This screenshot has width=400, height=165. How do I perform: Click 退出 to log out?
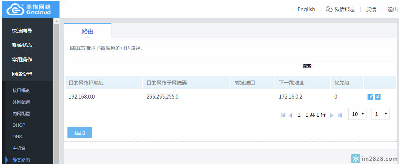coord(392,9)
